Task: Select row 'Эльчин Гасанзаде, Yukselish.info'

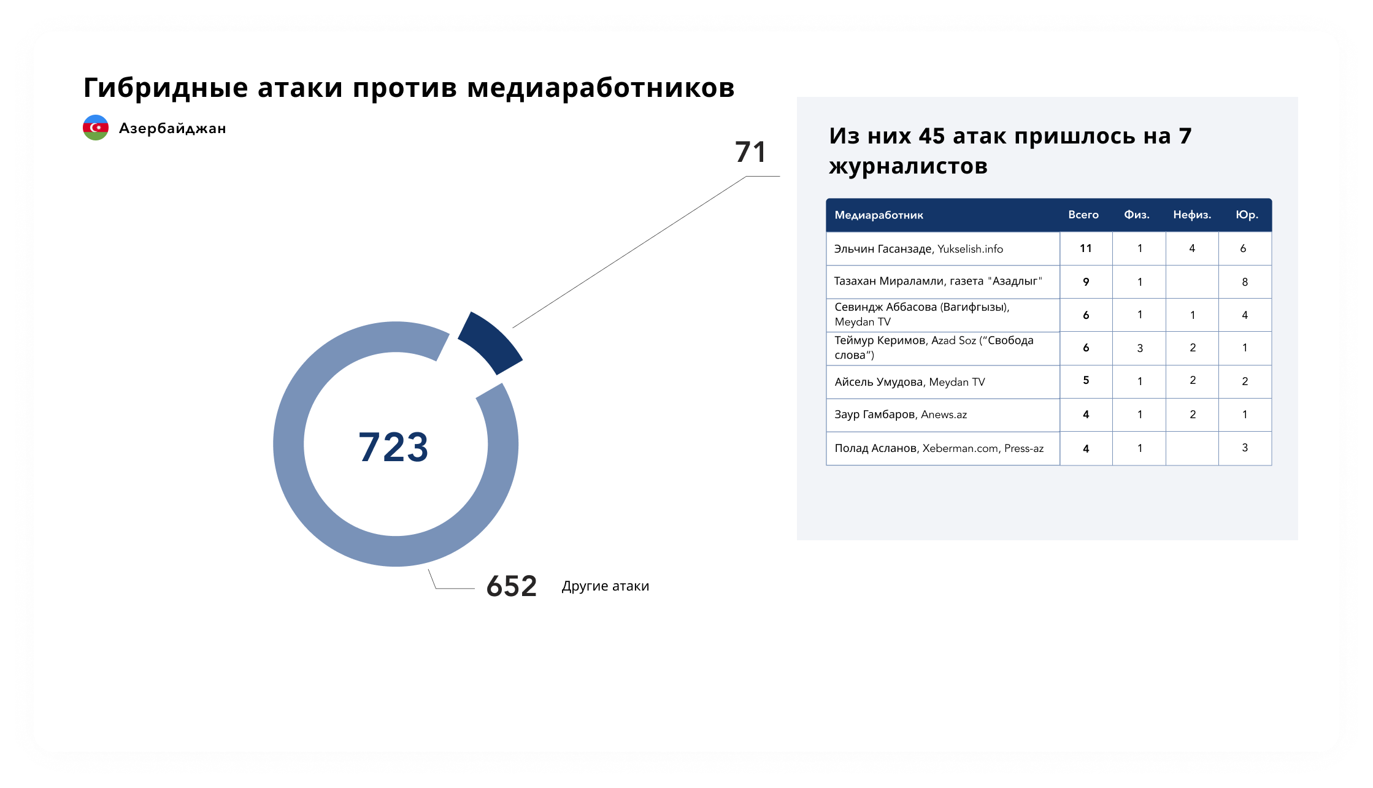Action: [1048, 248]
